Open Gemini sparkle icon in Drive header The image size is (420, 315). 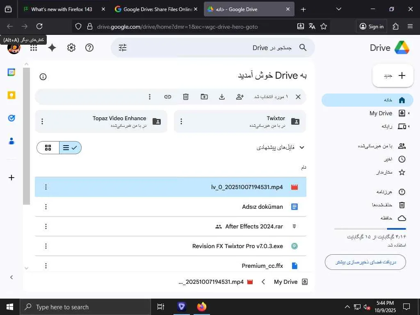coord(52,48)
